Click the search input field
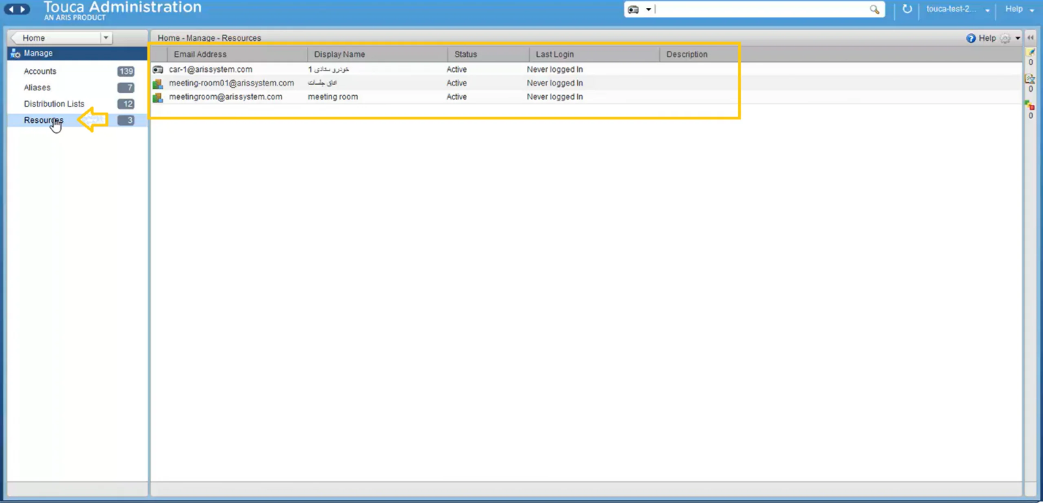Image resolution: width=1043 pixels, height=503 pixels. pos(764,9)
